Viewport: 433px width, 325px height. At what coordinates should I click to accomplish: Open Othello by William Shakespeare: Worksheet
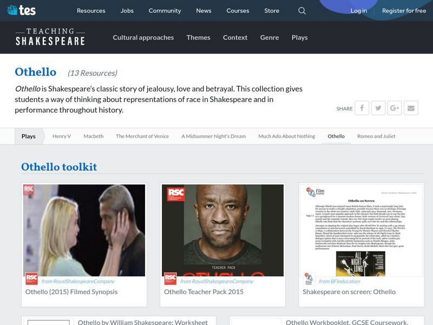click(143, 322)
